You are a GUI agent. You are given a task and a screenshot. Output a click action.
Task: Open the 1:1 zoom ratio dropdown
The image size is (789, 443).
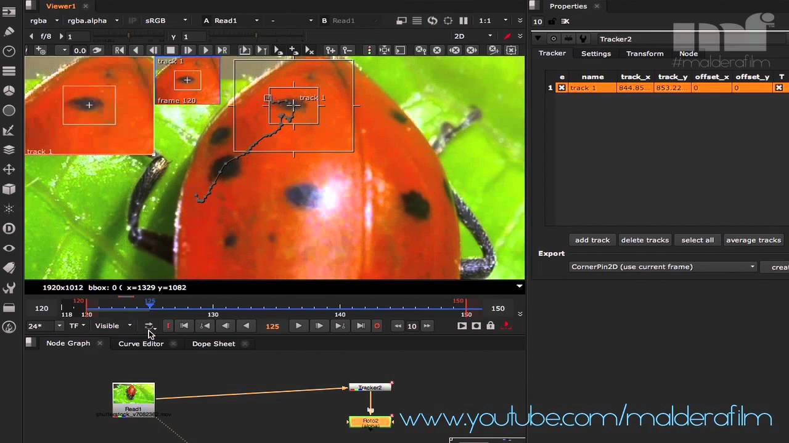point(493,20)
